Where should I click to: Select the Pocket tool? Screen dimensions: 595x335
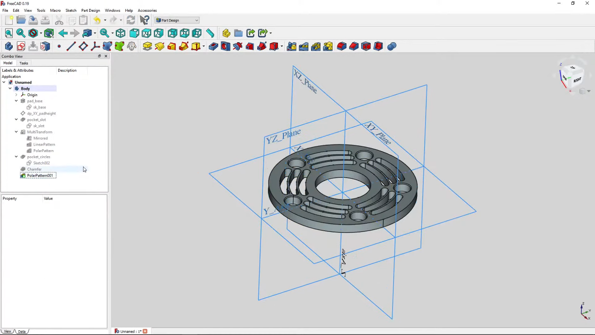(213, 46)
